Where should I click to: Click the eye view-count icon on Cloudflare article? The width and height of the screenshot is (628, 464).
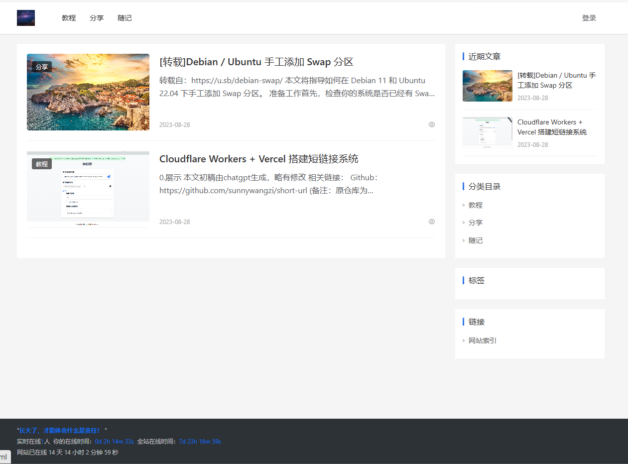pyautogui.click(x=431, y=222)
